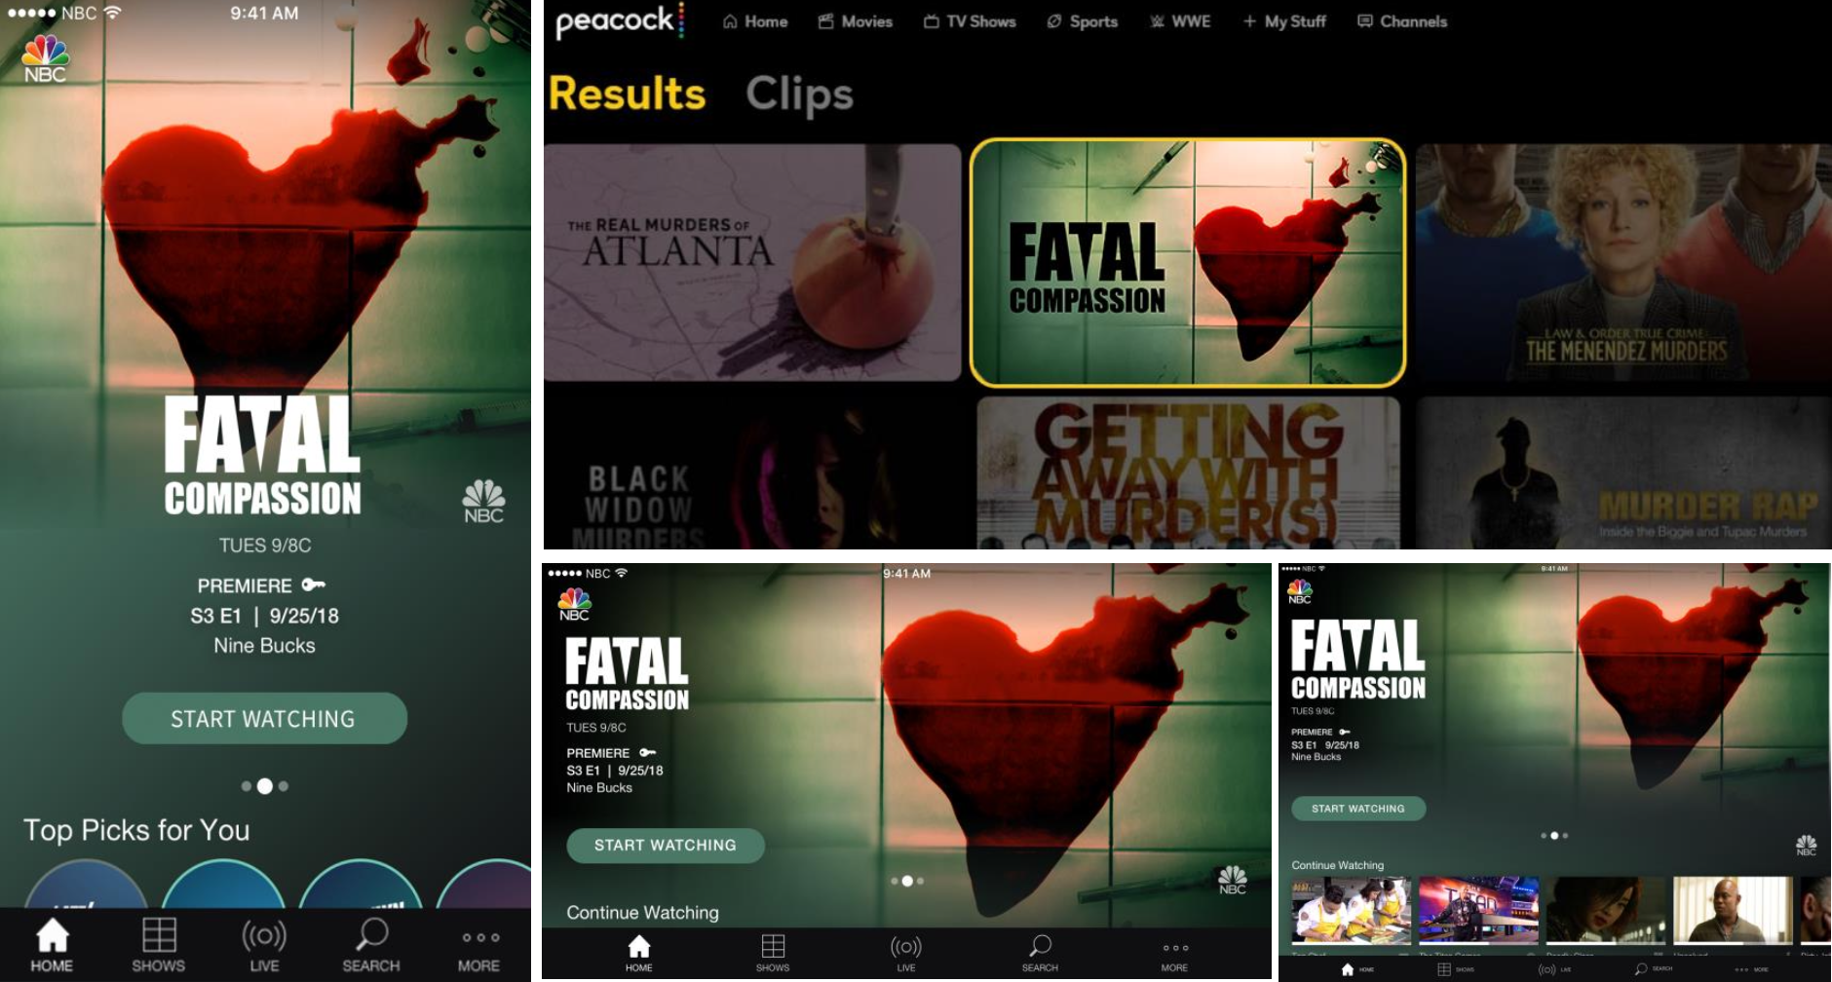The width and height of the screenshot is (1832, 982).
Task: Switch to the Results tab in Peacock
Action: (627, 94)
